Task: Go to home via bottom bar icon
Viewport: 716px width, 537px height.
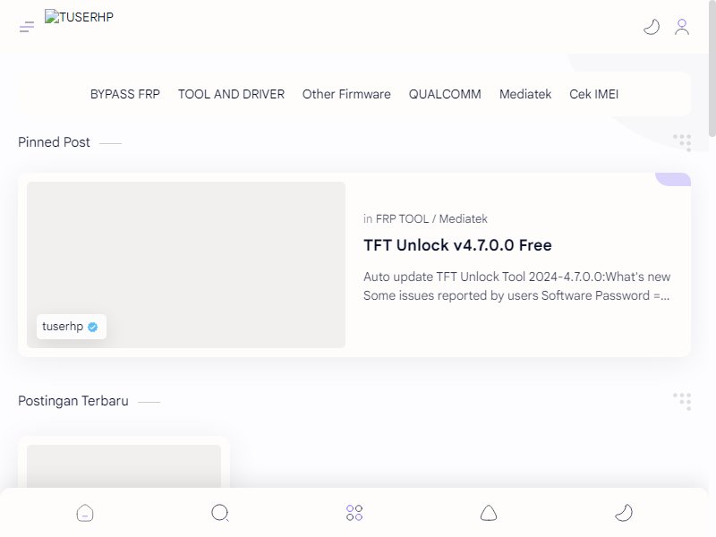Action: pyautogui.click(x=85, y=513)
